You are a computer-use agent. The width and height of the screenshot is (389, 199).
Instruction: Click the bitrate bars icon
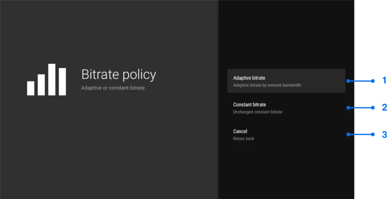point(46,80)
